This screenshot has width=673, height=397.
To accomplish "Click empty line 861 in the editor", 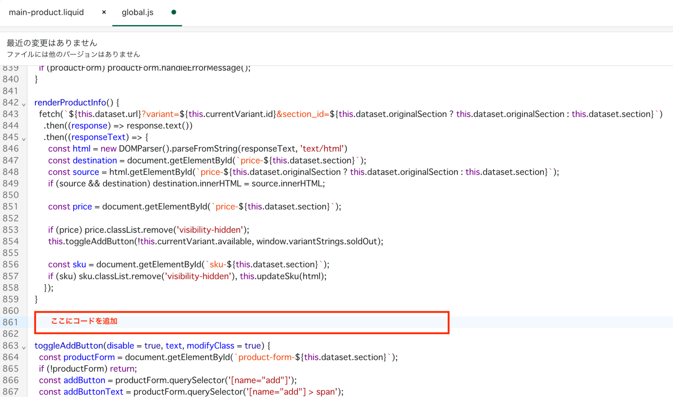I will click(245, 322).
